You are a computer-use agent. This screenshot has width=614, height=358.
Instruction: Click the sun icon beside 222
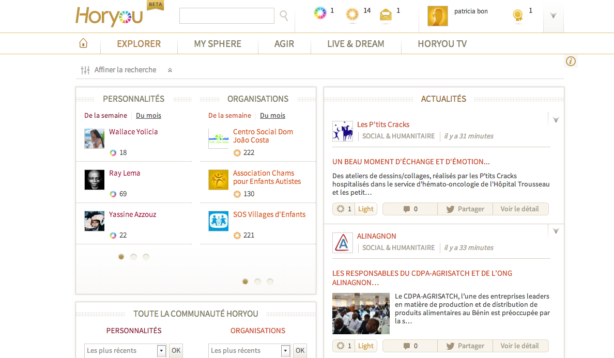point(237,153)
